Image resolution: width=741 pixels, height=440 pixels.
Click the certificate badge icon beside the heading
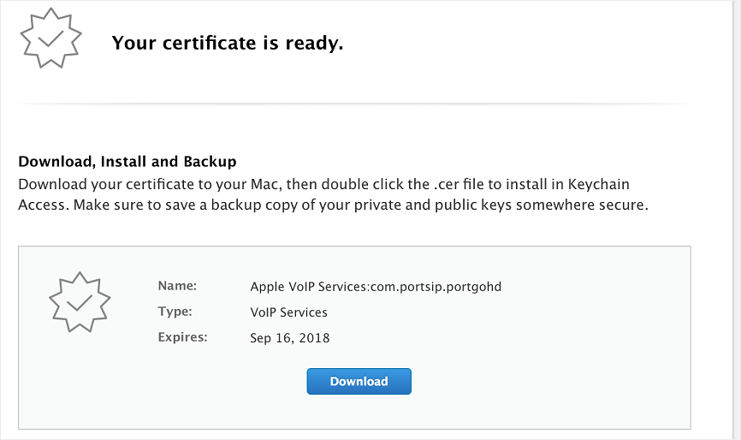[x=50, y=39]
